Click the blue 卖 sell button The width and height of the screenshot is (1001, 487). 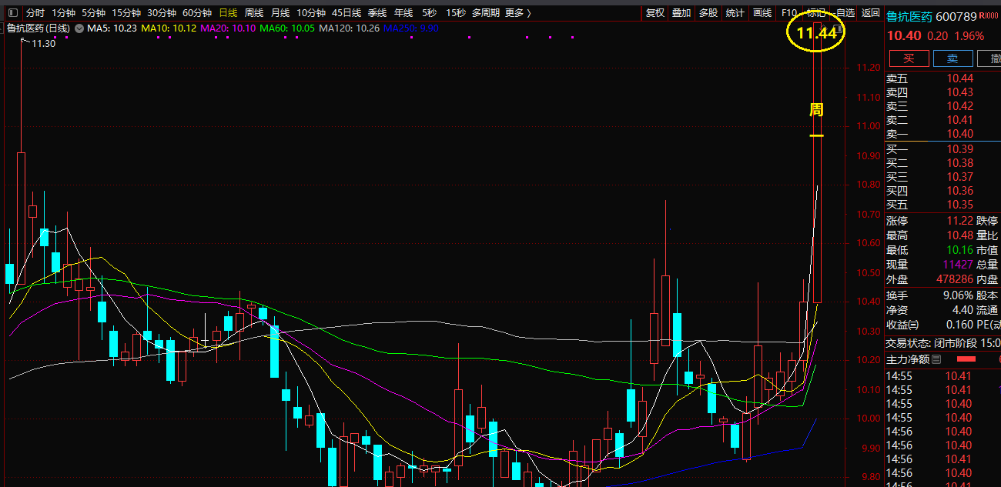coord(952,58)
